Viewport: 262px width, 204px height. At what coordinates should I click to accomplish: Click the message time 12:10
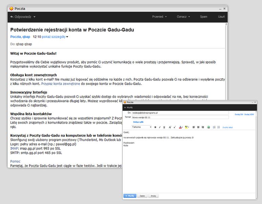(x=37, y=37)
